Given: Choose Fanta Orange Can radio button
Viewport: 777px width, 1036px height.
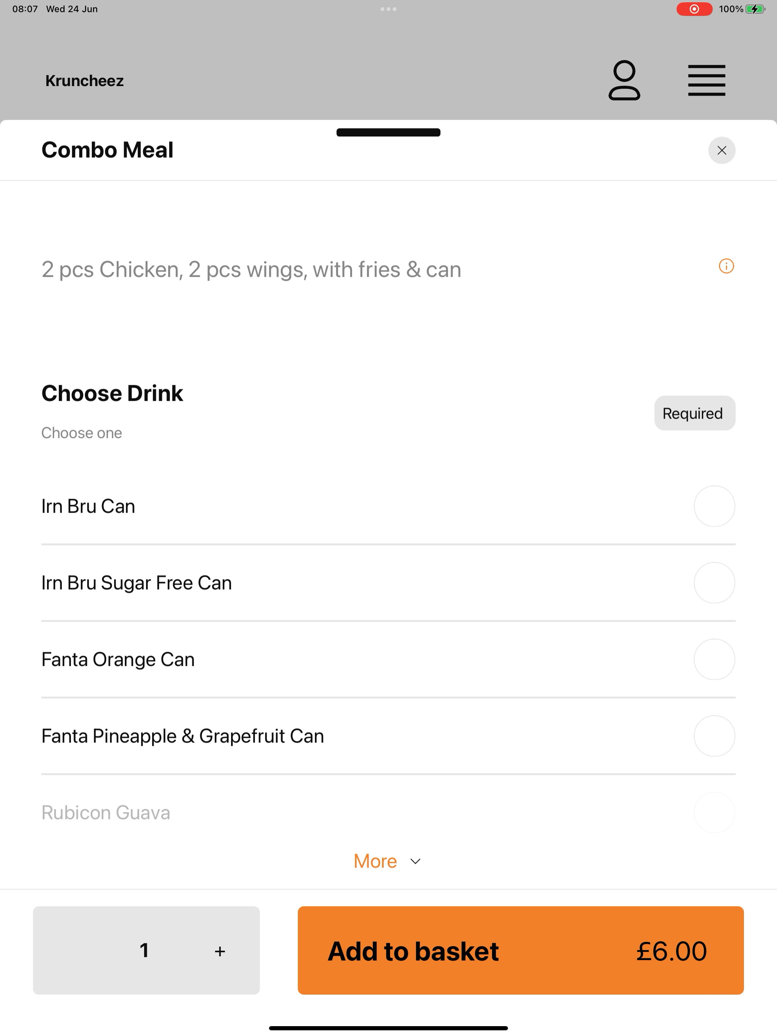Looking at the screenshot, I should [714, 659].
